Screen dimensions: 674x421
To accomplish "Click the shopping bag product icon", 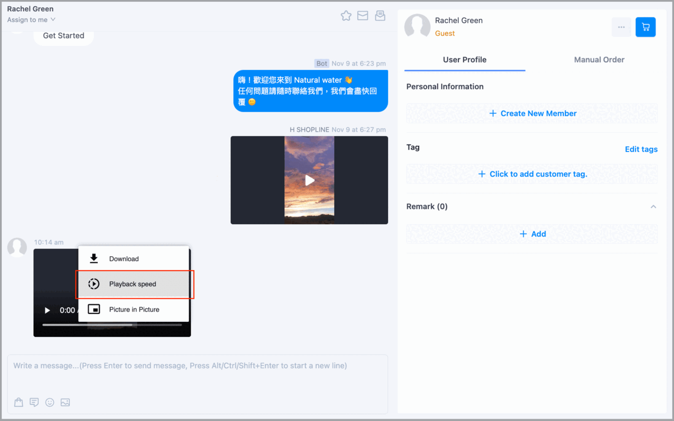I will pyautogui.click(x=19, y=402).
